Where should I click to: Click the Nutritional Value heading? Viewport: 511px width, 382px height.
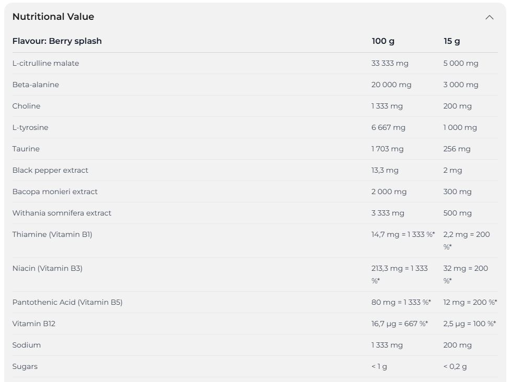pyautogui.click(x=53, y=17)
